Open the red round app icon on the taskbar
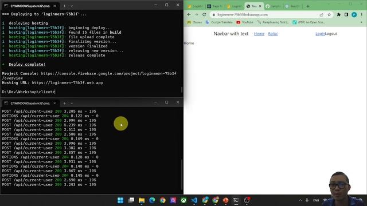The height and width of the screenshot is (206, 367). tap(225, 200)
